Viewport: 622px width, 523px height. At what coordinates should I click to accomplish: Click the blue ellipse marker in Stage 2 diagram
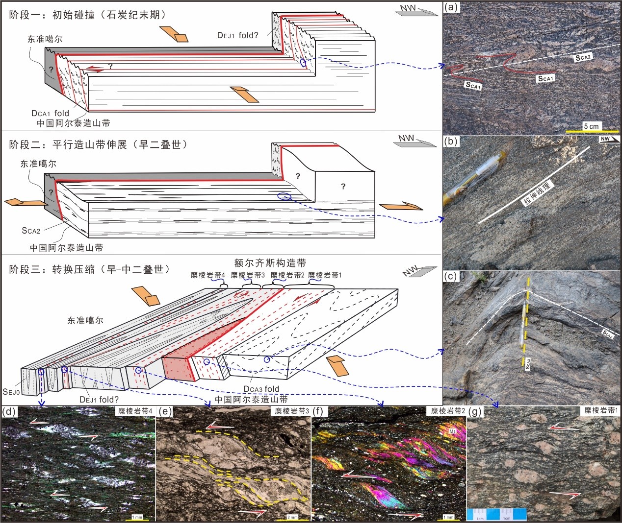(x=284, y=196)
